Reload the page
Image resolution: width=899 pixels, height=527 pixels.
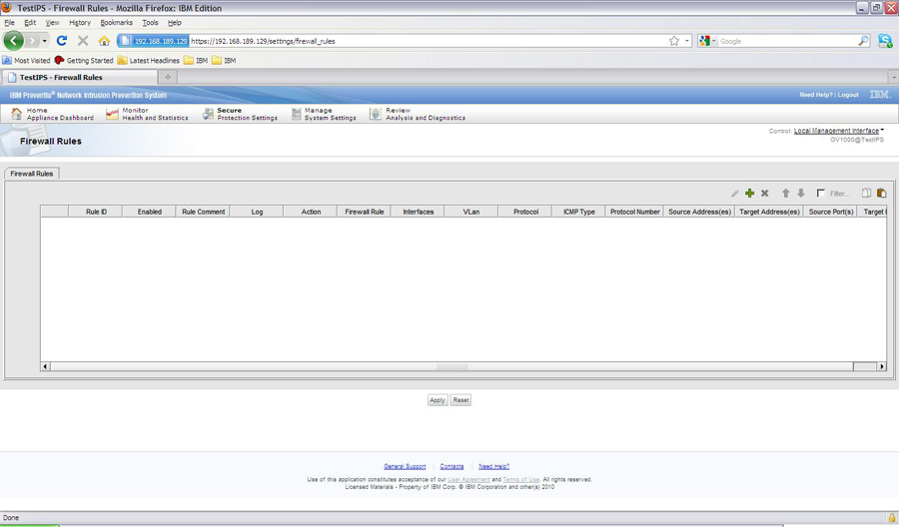coord(62,41)
